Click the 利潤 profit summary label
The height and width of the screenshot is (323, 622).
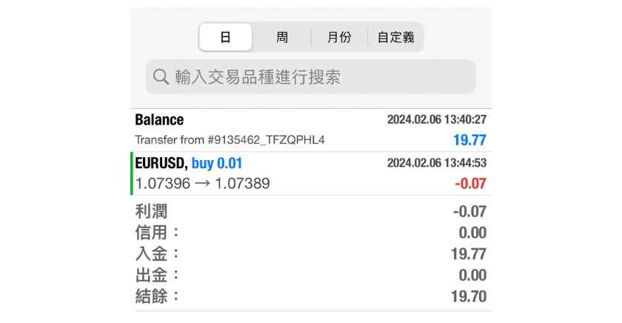pos(151,212)
